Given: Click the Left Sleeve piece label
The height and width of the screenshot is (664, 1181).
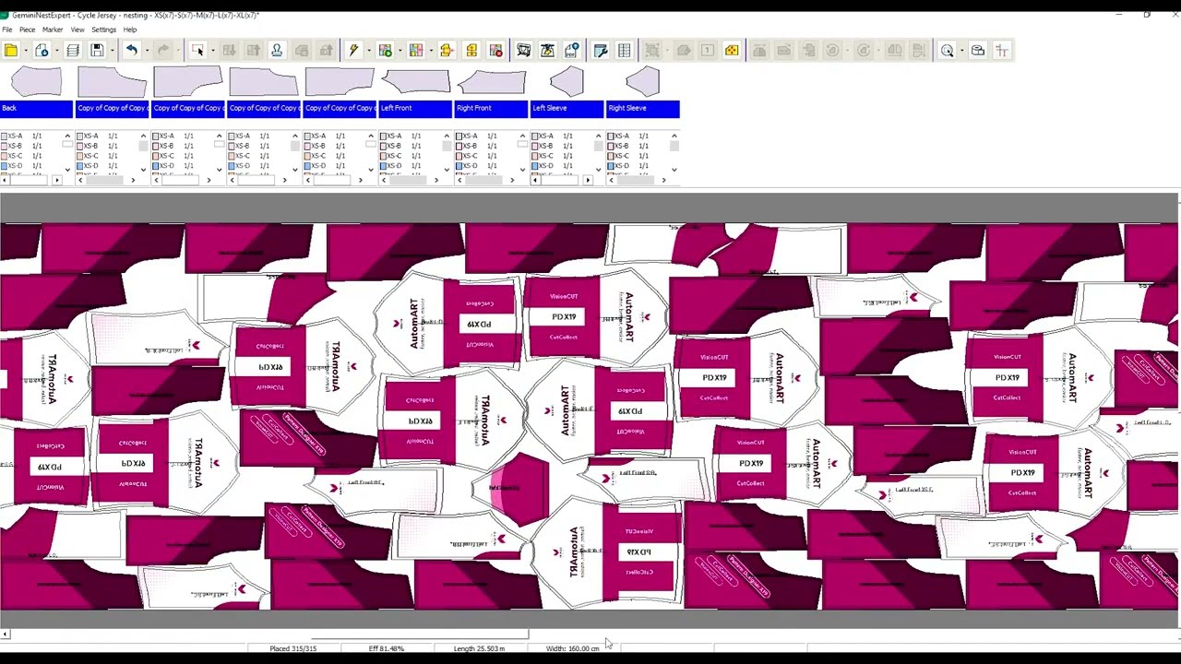Looking at the screenshot, I should [x=567, y=108].
